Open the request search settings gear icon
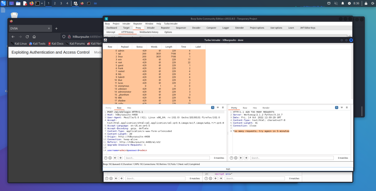 point(110,158)
